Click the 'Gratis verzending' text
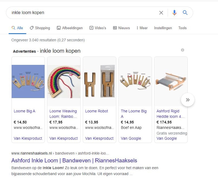 (x=172, y=133)
